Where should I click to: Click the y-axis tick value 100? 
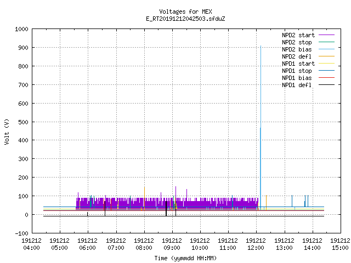tap(23, 196)
